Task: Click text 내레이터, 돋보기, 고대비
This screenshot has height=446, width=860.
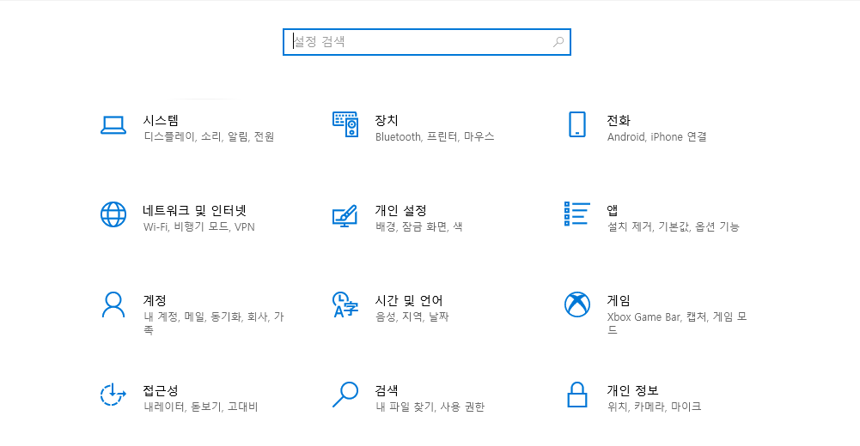Action: pyautogui.click(x=201, y=407)
